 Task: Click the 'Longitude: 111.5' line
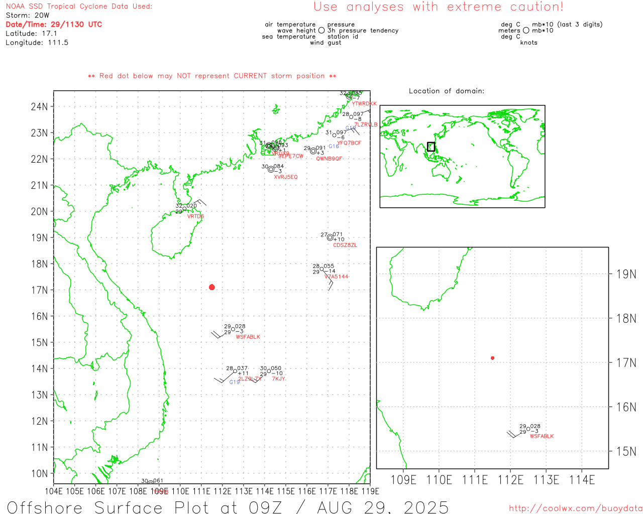[x=37, y=43]
